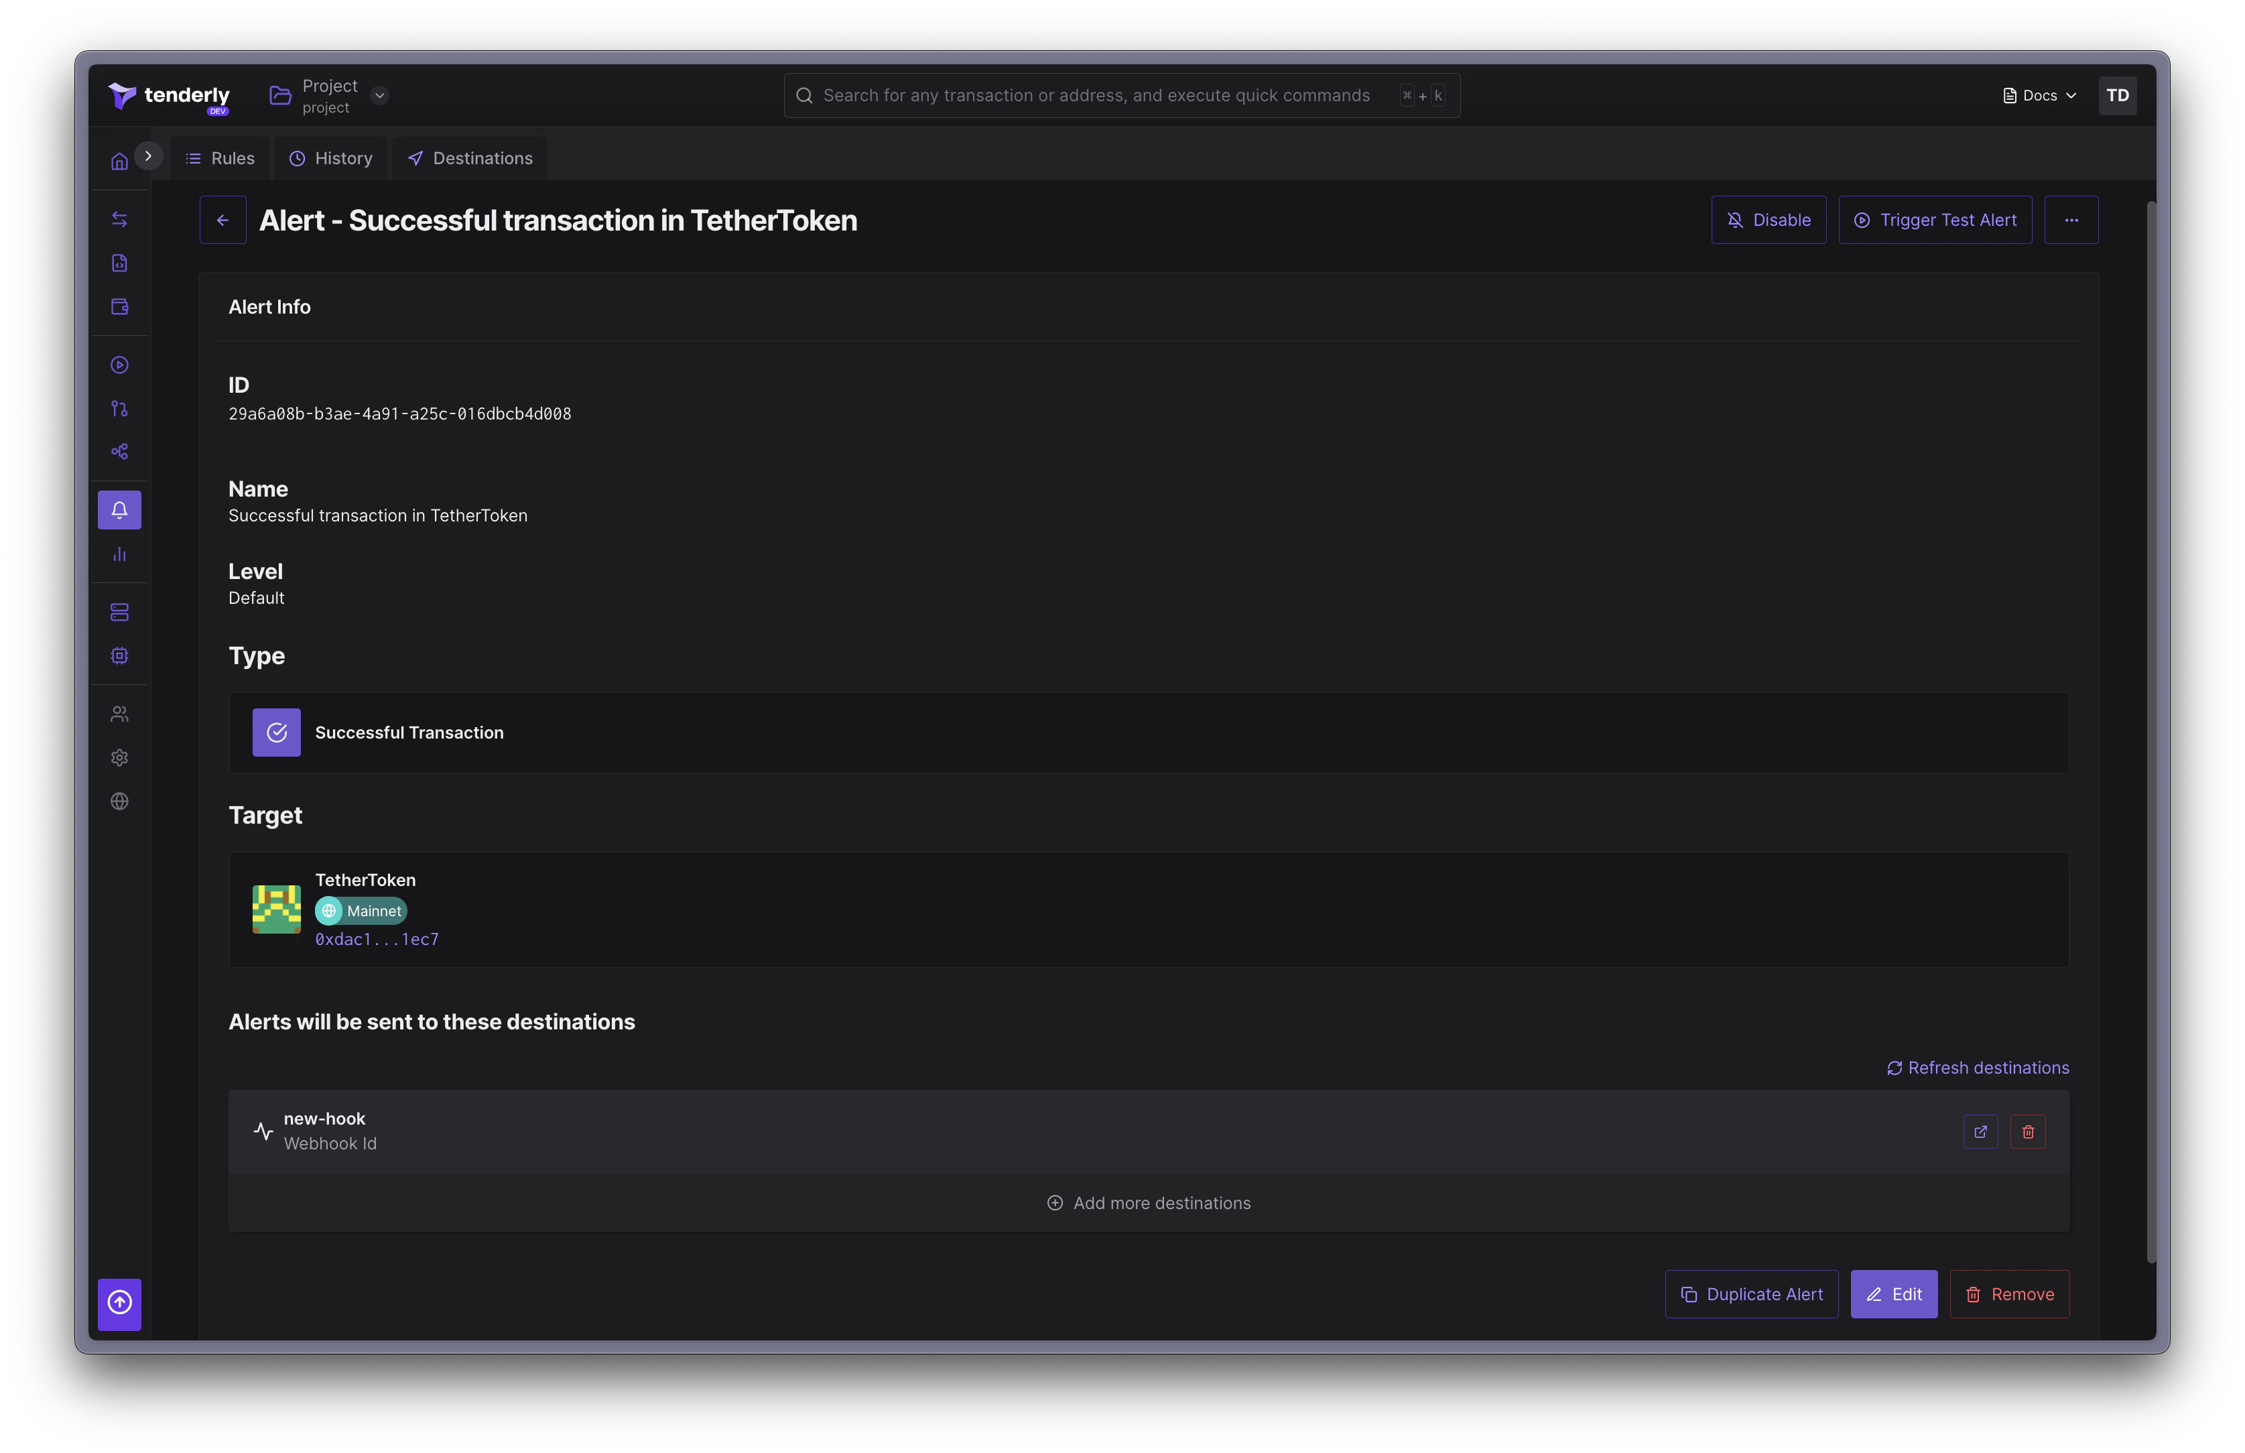The image size is (2245, 1453).
Task: Click the vertical page scrollbar
Action: click(2151, 731)
